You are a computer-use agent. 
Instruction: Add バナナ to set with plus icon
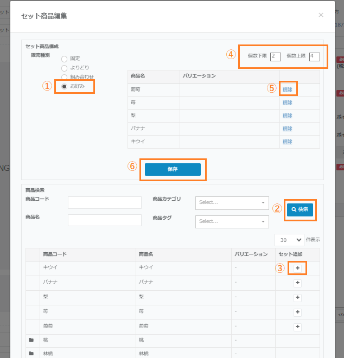[x=297, y=283]
